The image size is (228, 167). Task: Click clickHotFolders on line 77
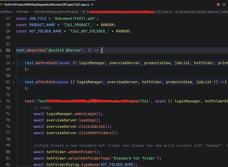coord(95,133)
